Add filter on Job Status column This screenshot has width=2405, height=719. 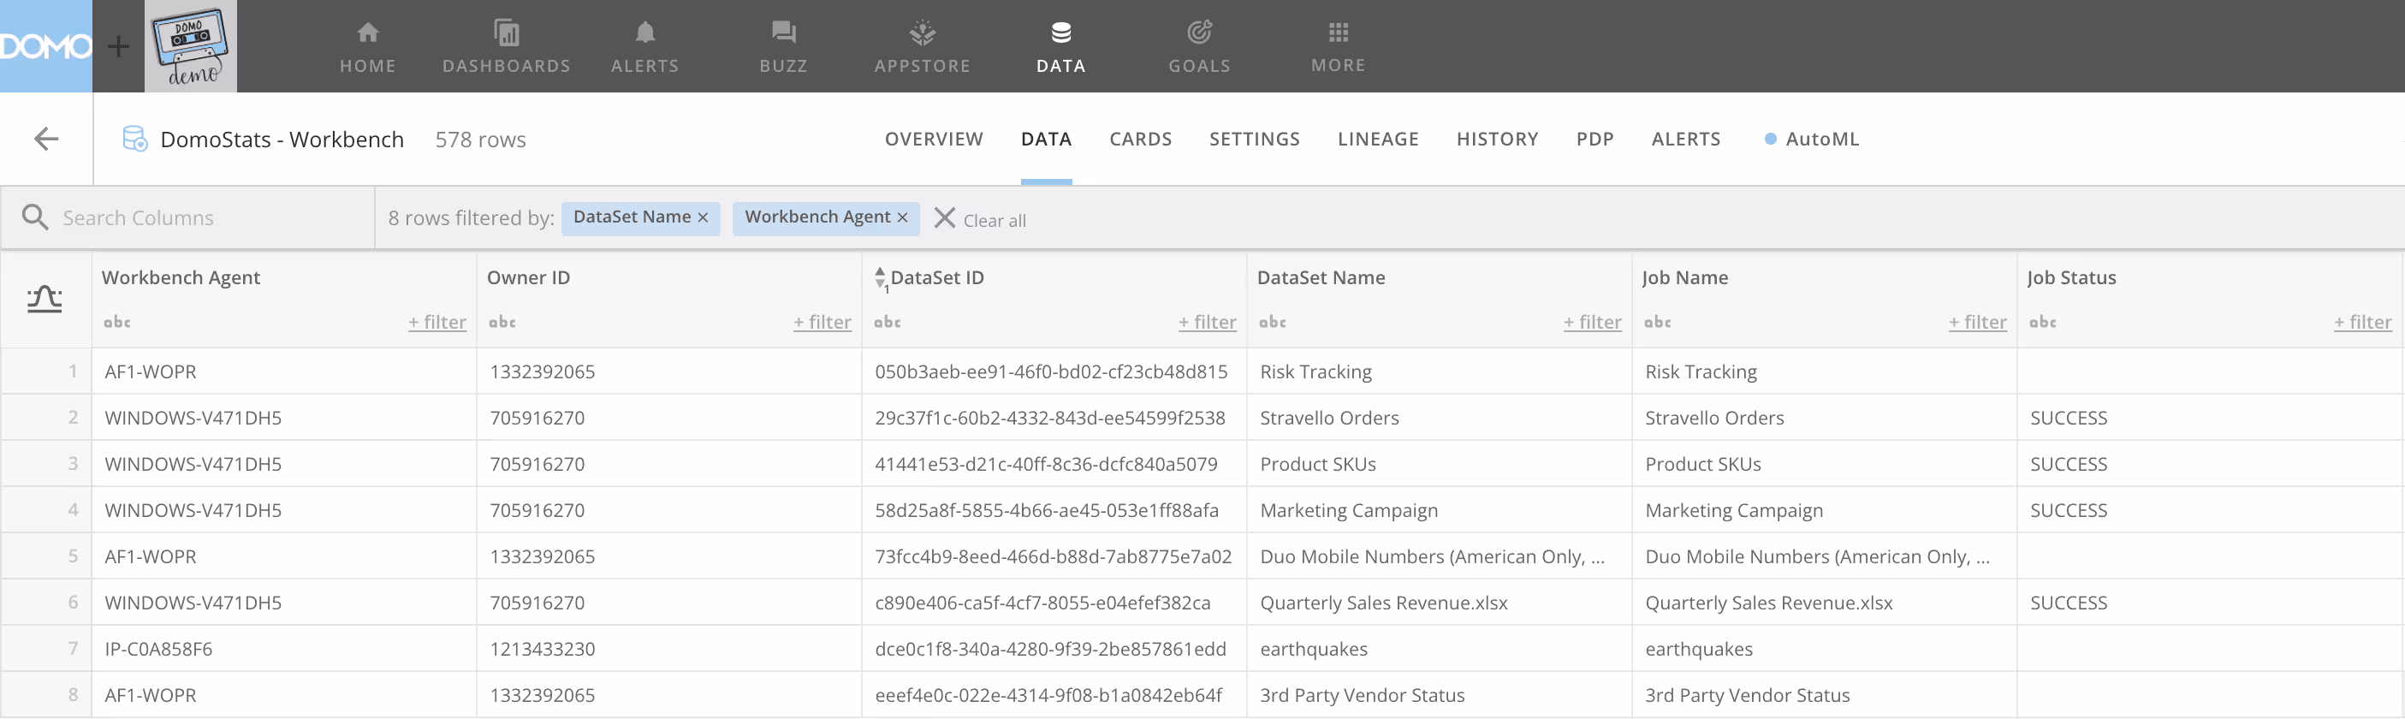click(x=2363, y=322)
